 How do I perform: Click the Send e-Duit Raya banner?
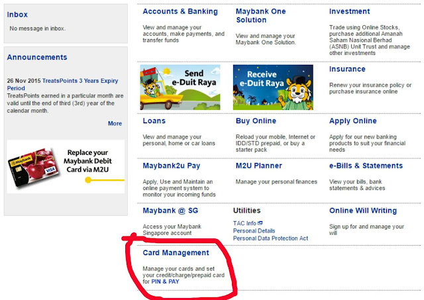pos(180,87)
